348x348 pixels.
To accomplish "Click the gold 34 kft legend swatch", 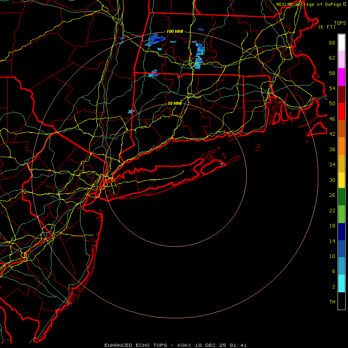I will click(341, 164).
